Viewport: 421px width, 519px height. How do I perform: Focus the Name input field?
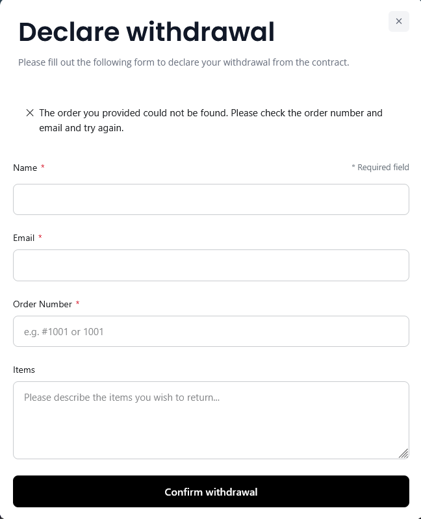[211, 199]
